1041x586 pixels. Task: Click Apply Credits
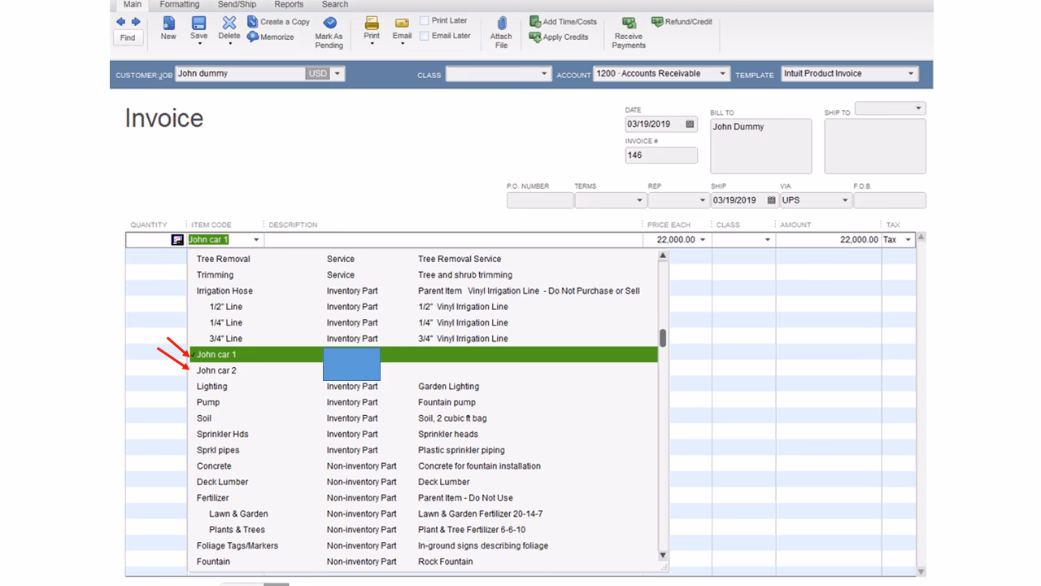pyautogui.click(x=559, y=37)
